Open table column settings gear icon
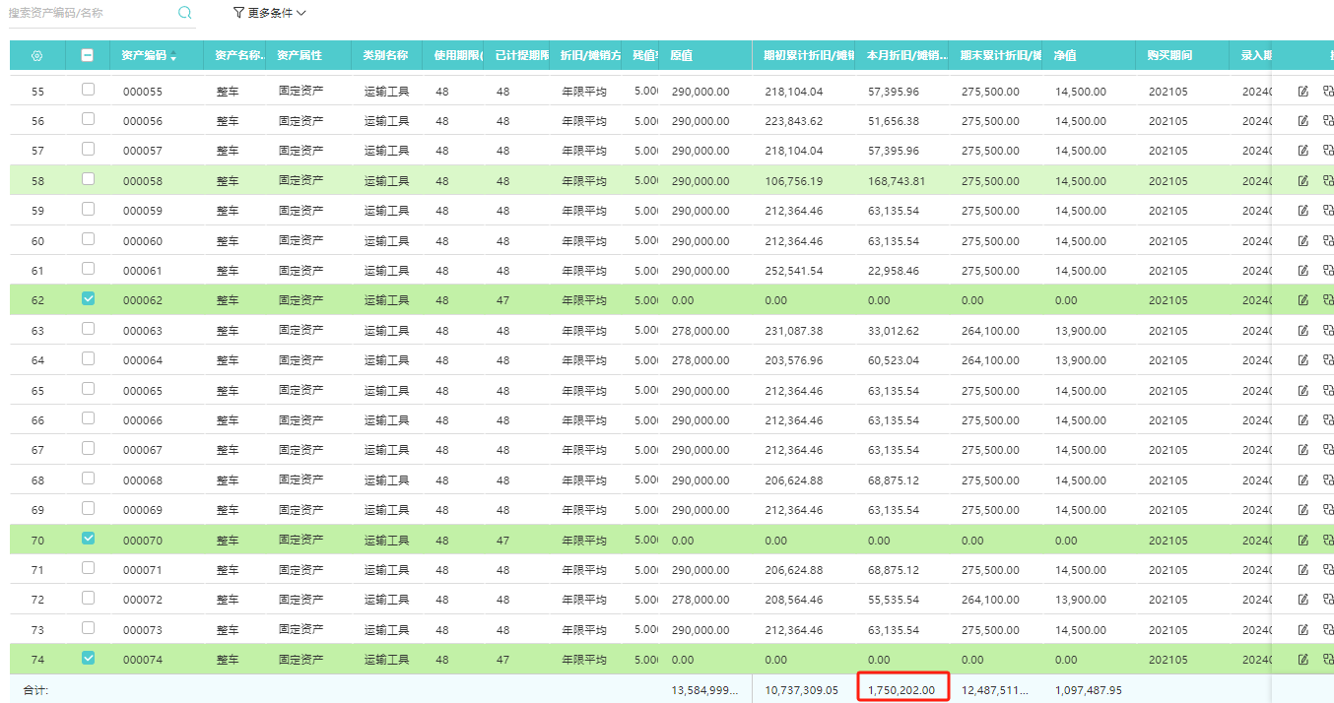This screenshot has height=703, width=1334. (37, 56)
